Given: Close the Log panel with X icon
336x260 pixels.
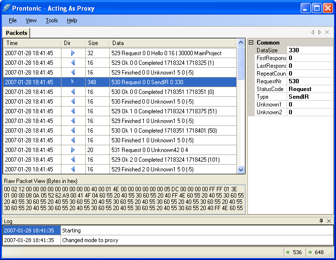Looking at the screenshot, I should pos(329,221).
